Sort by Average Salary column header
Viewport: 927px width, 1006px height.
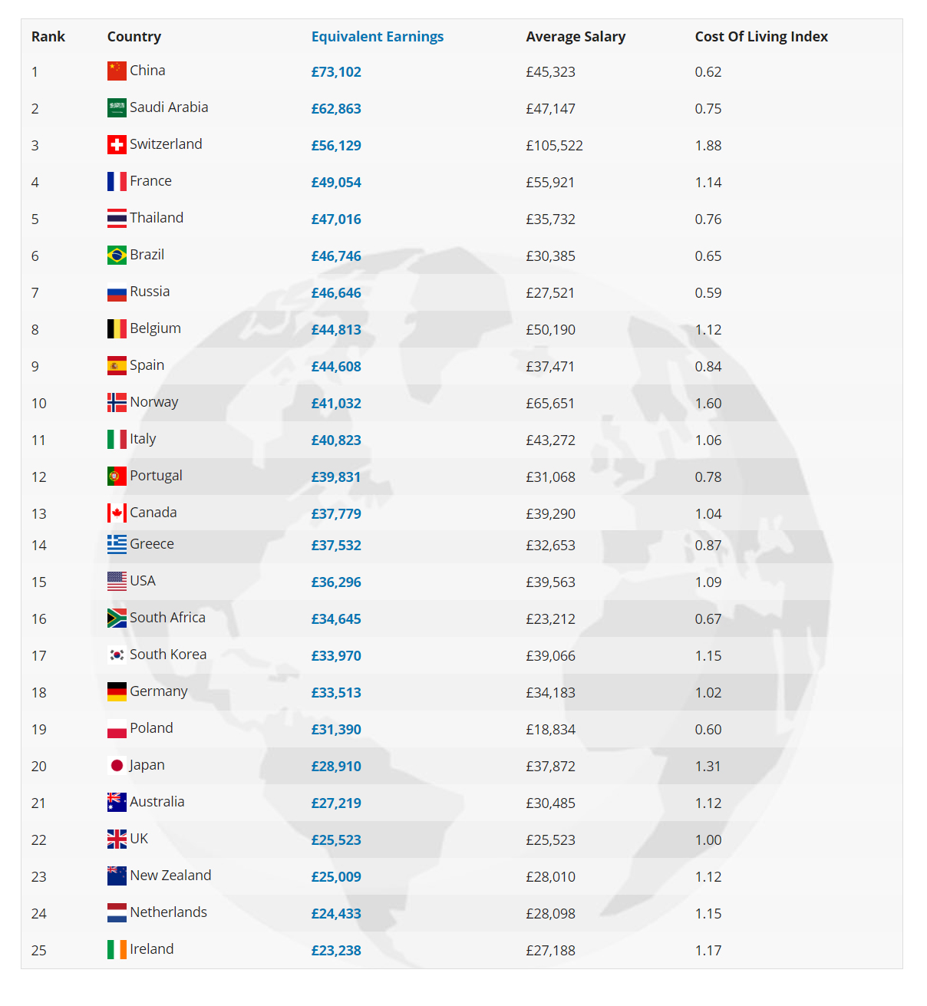[x=576, y=37]
